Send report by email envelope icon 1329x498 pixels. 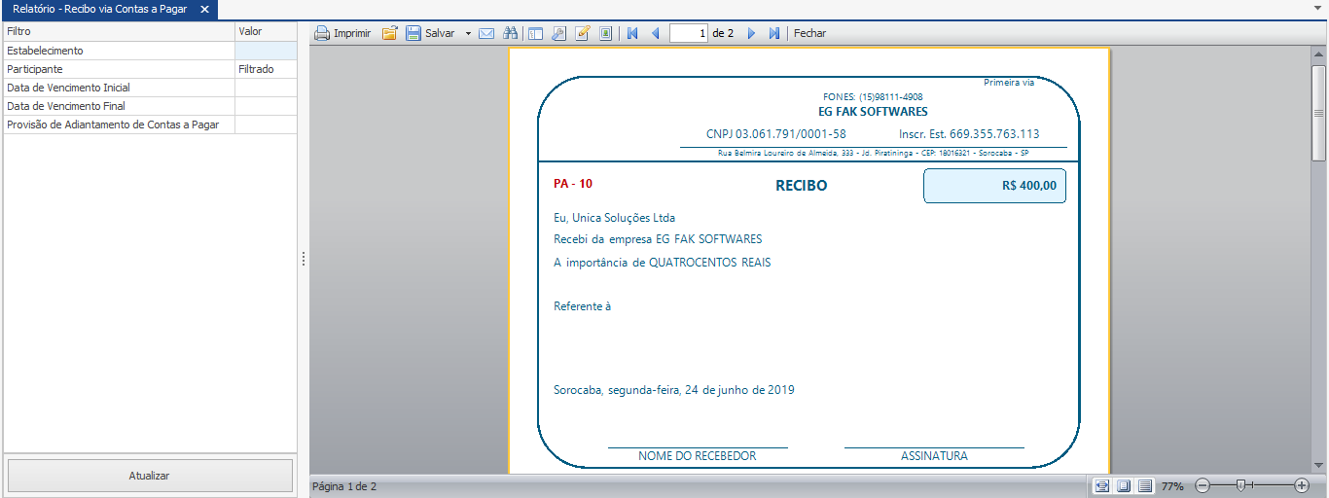[486, 33]
